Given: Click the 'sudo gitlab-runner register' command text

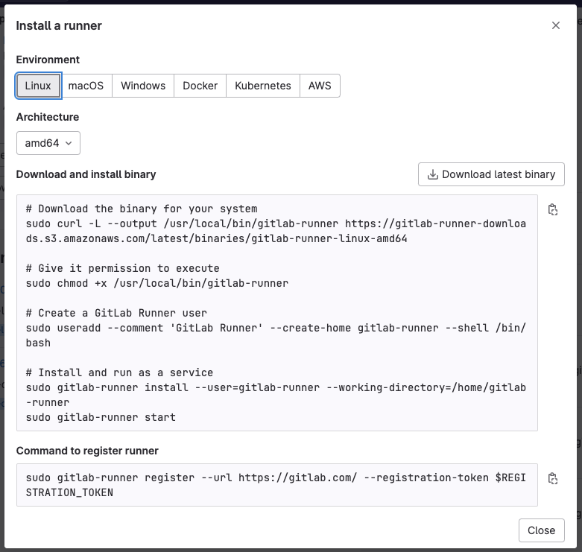Looking at the screenshot, I should click(276, 485).
